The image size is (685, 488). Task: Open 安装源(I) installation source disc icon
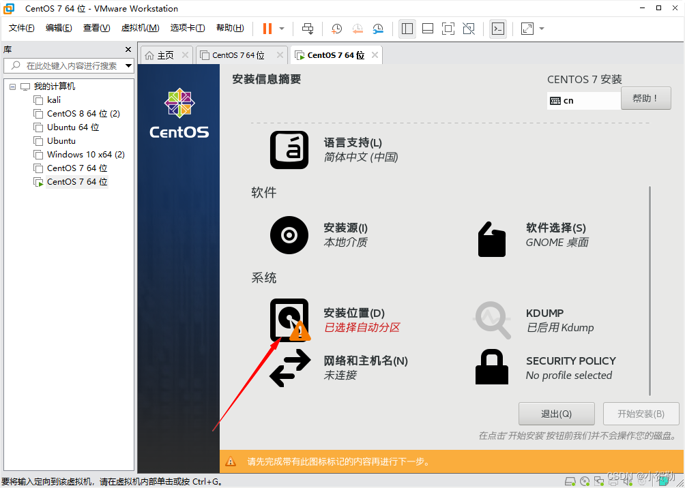pos(289,235)
